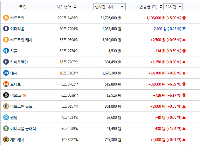Viewport: 200px width, 147px height.
Task: Click the EOS logo icon
Action: (6, 95)
